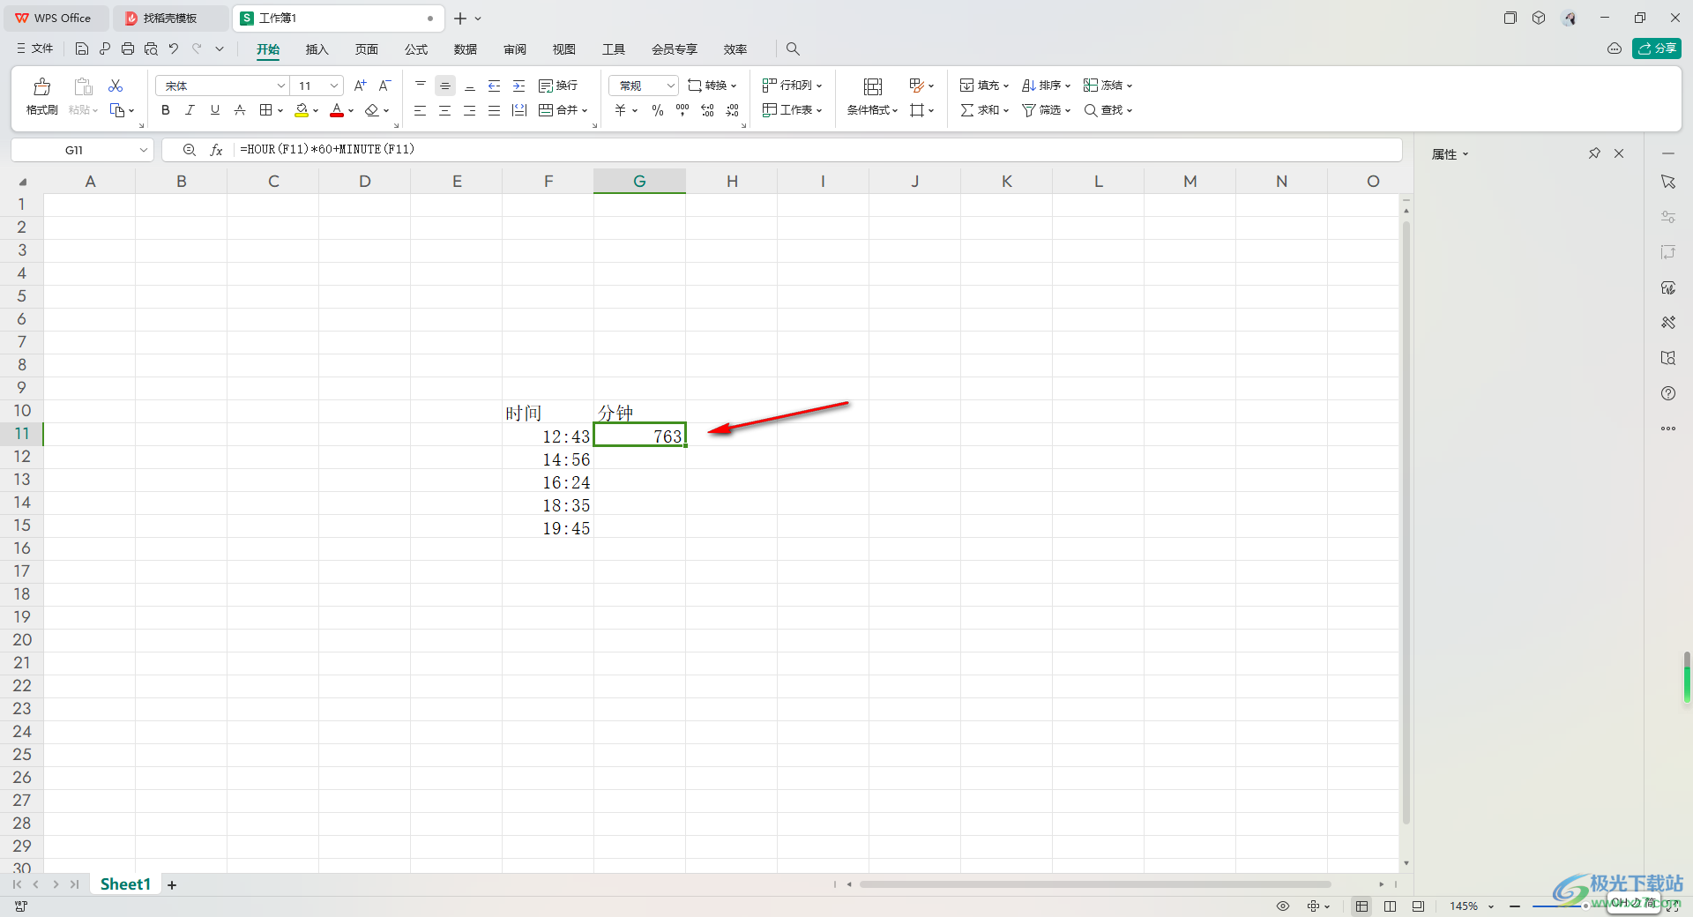The width and height of the screenshot is (1693, 917).
Task: Click the increase indent icon
Action: [519, 86]
